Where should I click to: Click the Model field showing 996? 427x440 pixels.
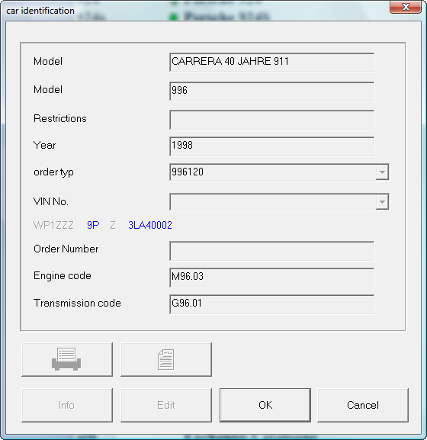click(272, 92)
